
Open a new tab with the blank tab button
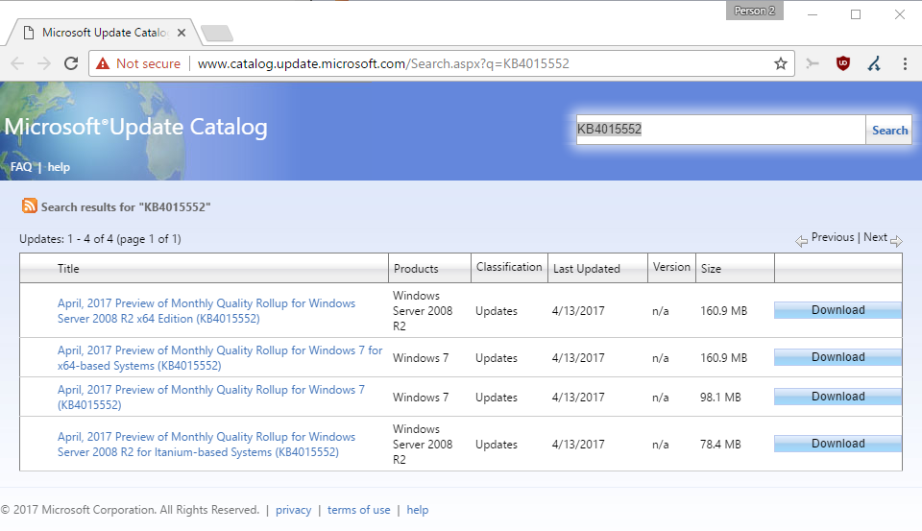pos(217,34)
